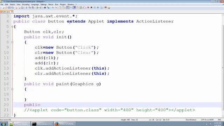This screenshot has height=126, width=224.
Task: Switch to Firefox window in taskbar
Action: click(65, 124)
